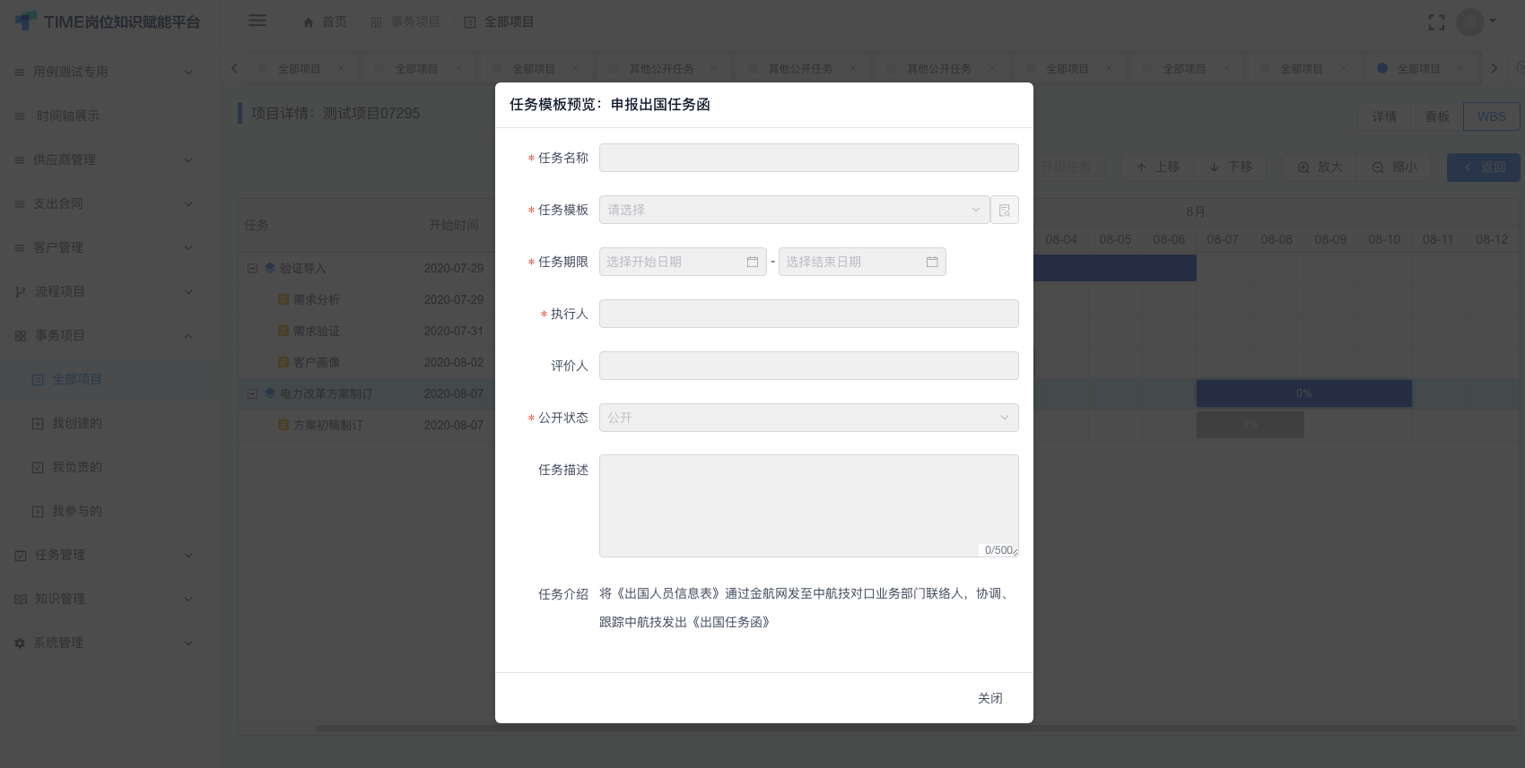Open the calendar icon in start date field
The height and width of the screenshot is (768, 1525).
click(x=753, y=262)
